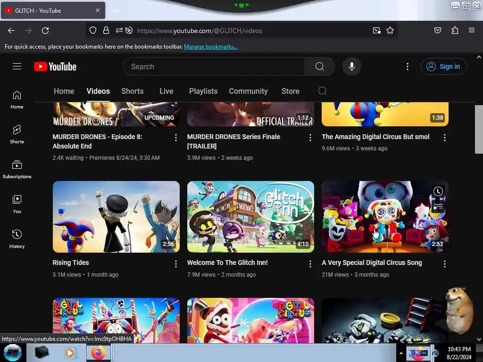Image resolution: width=483 pixels, height=362 pixels.
Task: Open MURDER DRONES - Episode 8: Absolute End title
Action: pos(97,141)
